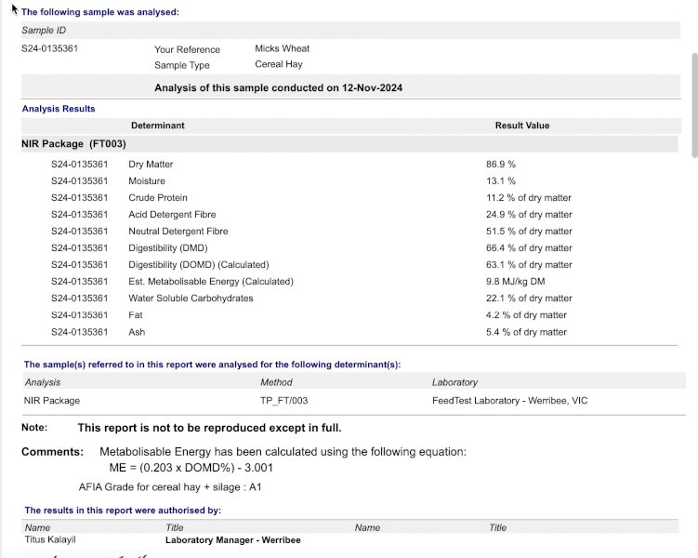
Task: Click the method code 'TP_FT/003'
Action: tap(283, 401)
